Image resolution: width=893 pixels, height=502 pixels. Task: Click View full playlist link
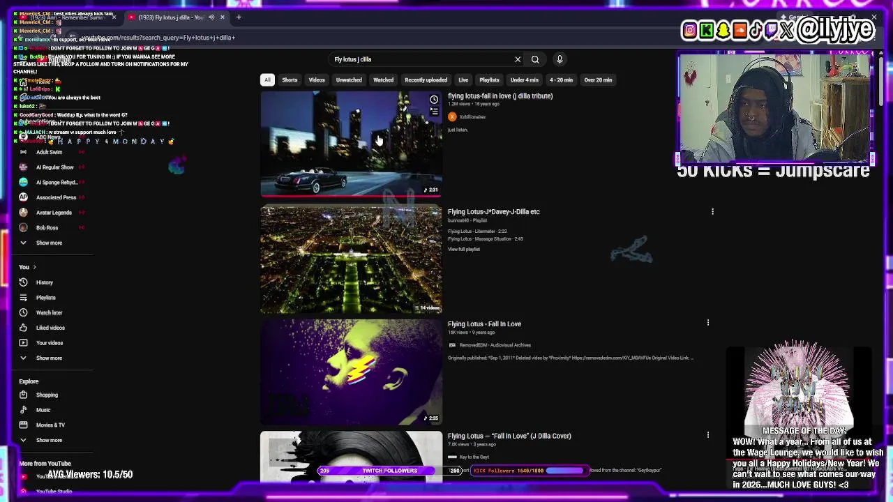point(464,250)
